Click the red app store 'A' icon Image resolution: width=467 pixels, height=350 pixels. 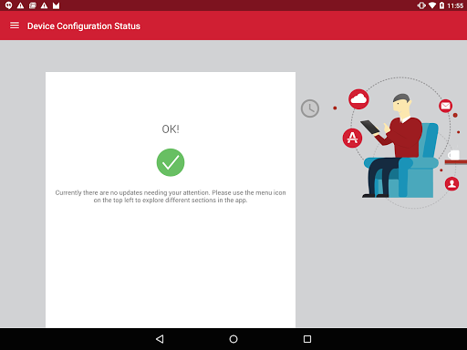click(x=352, y=138)
